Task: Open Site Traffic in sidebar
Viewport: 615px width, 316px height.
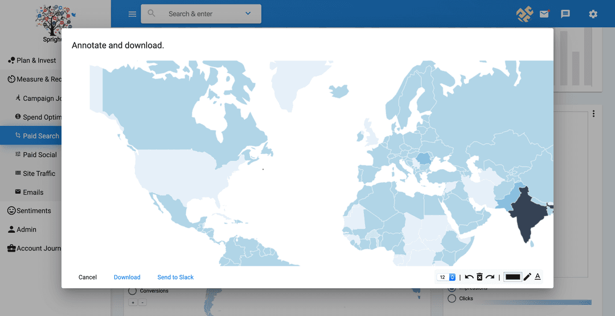Action: pos(39,174)
